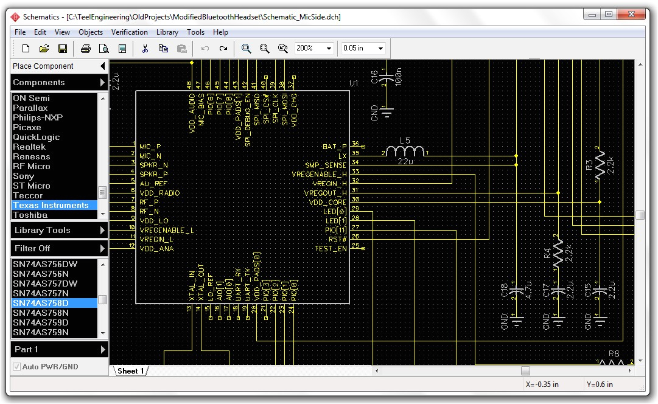Screen dimensions: 658x404
Task: Open the Verification menu
Action: click(130, 32)
